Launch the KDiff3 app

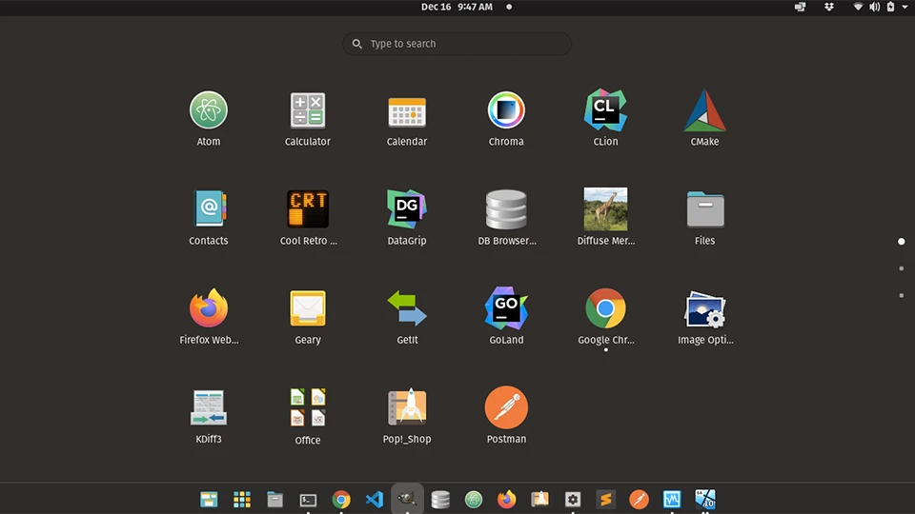point(208,408)
